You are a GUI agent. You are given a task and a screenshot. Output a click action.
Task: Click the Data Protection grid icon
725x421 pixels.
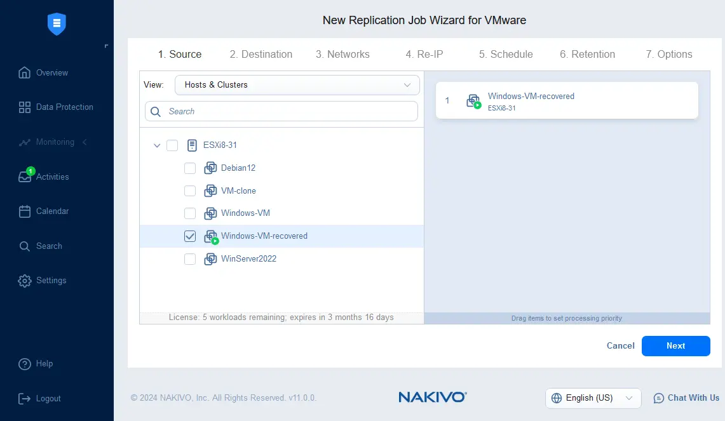[25, 107]
